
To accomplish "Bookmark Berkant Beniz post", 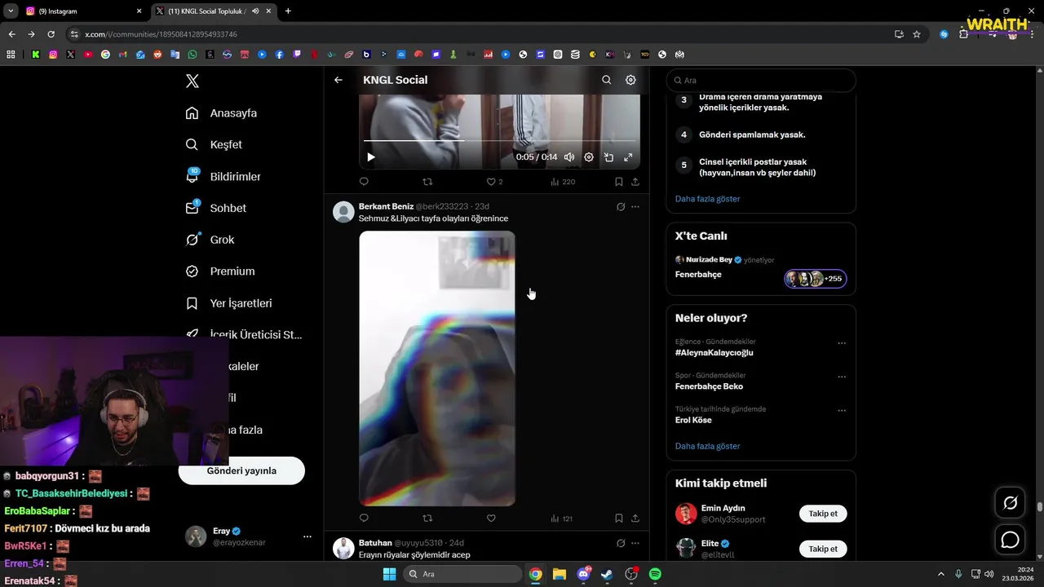I will pos(619,519).
